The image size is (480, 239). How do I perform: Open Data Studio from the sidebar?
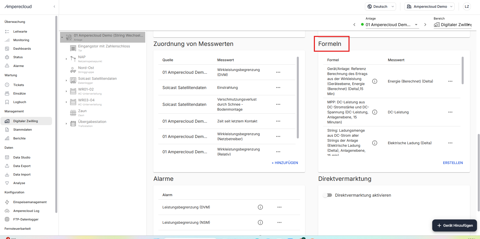(x=22, y=157)
